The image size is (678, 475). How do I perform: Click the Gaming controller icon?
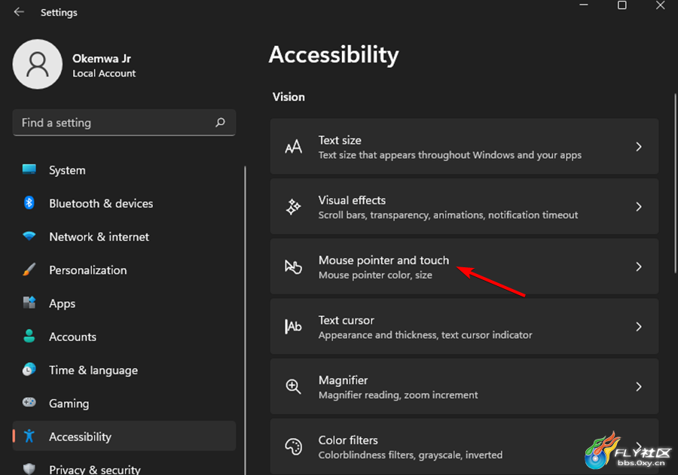29,403
